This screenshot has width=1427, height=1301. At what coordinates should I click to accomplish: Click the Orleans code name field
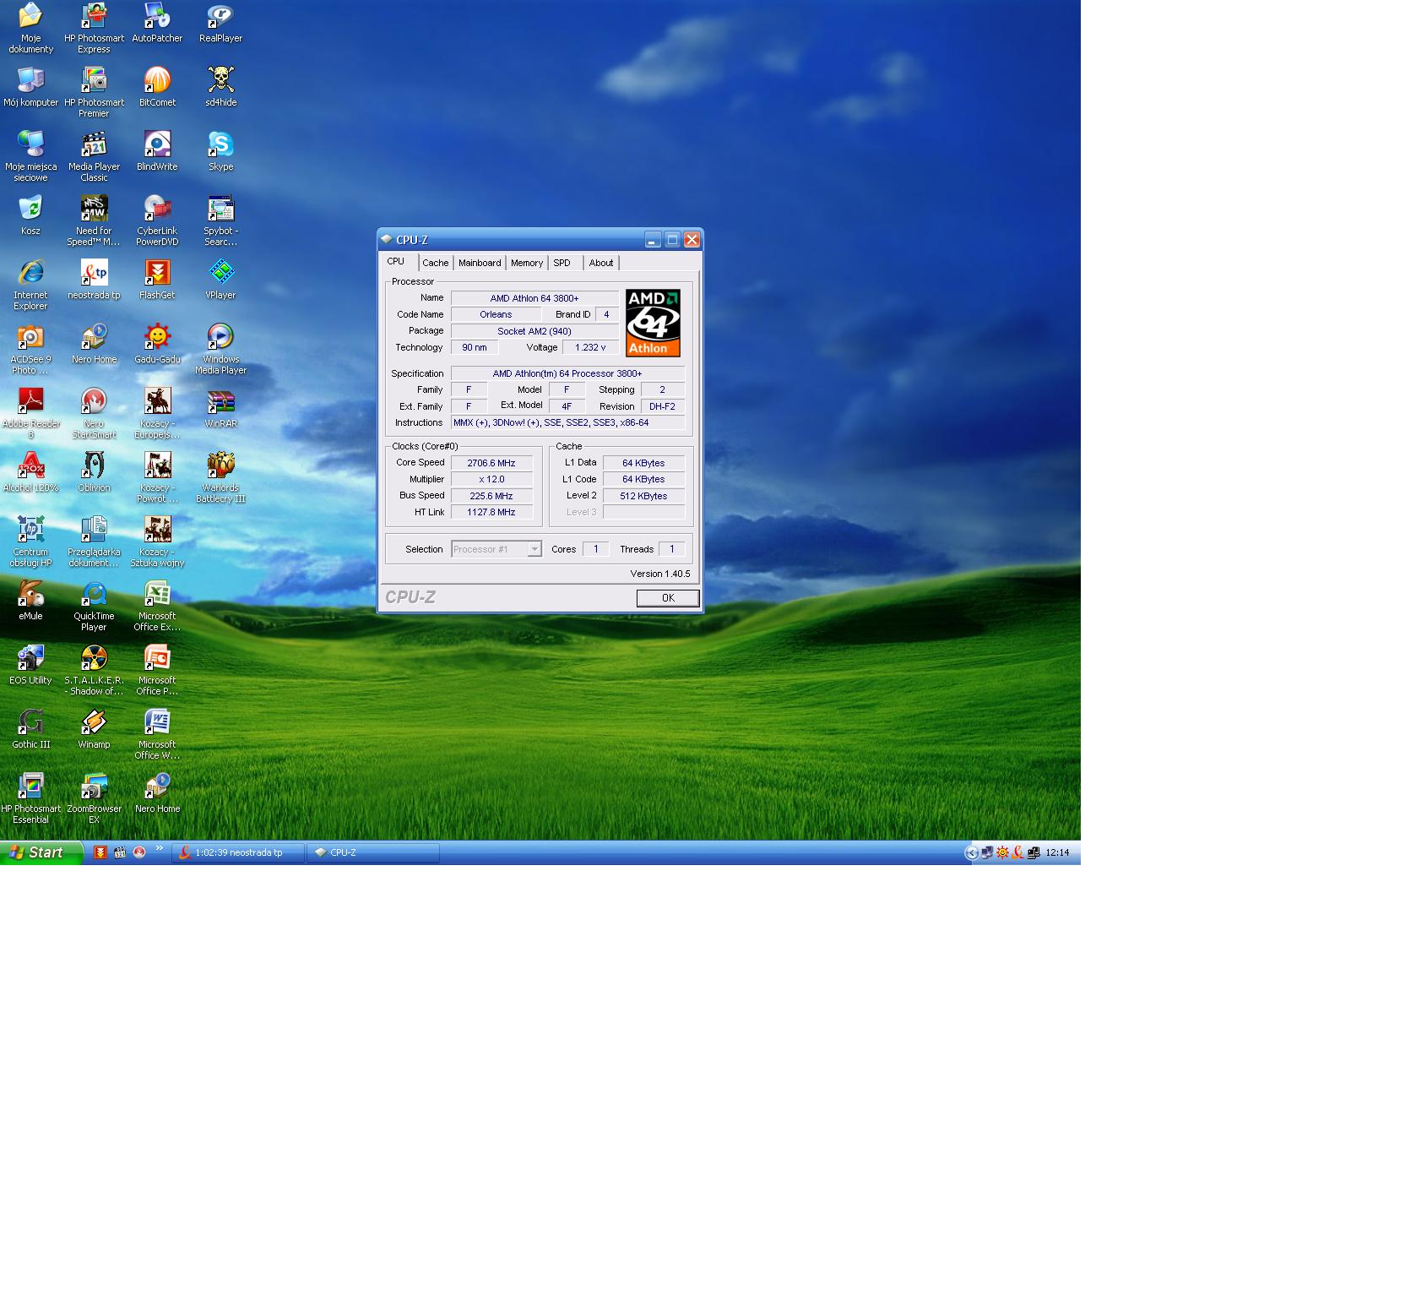pyautogui.click(x=496, y=314)
